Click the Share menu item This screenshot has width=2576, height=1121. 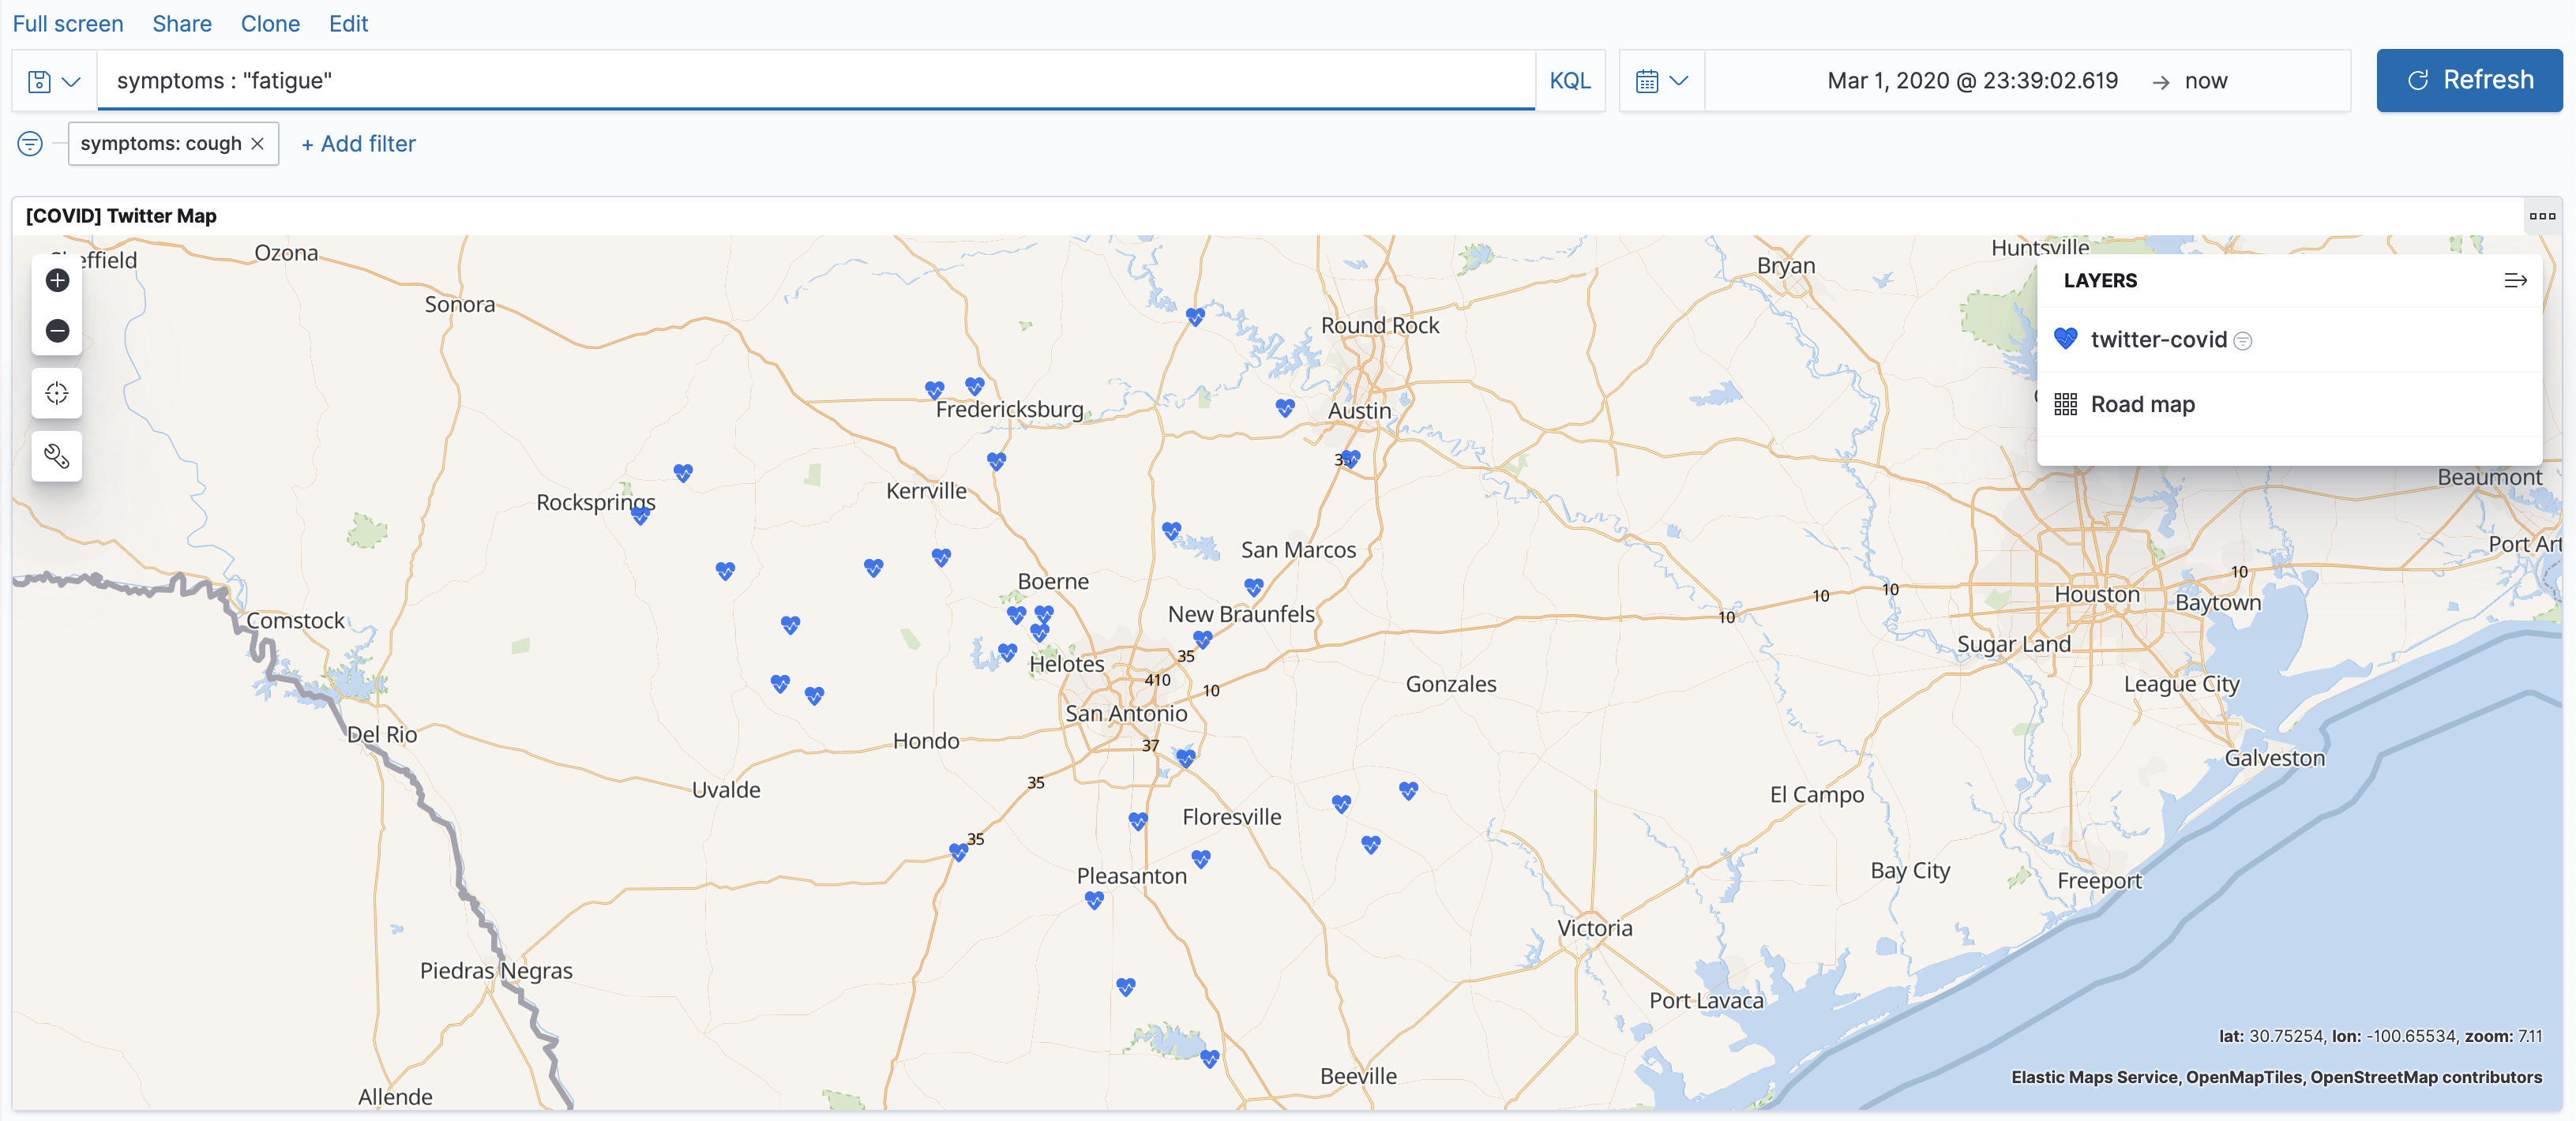click(182, 23)
